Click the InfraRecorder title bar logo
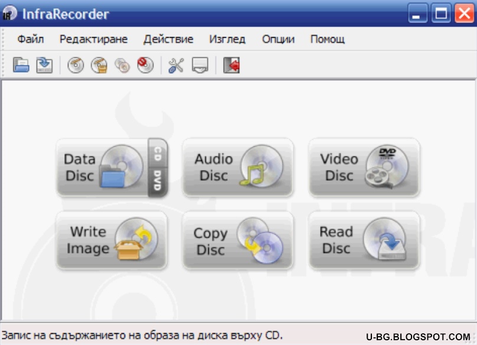 coord(9,14)
